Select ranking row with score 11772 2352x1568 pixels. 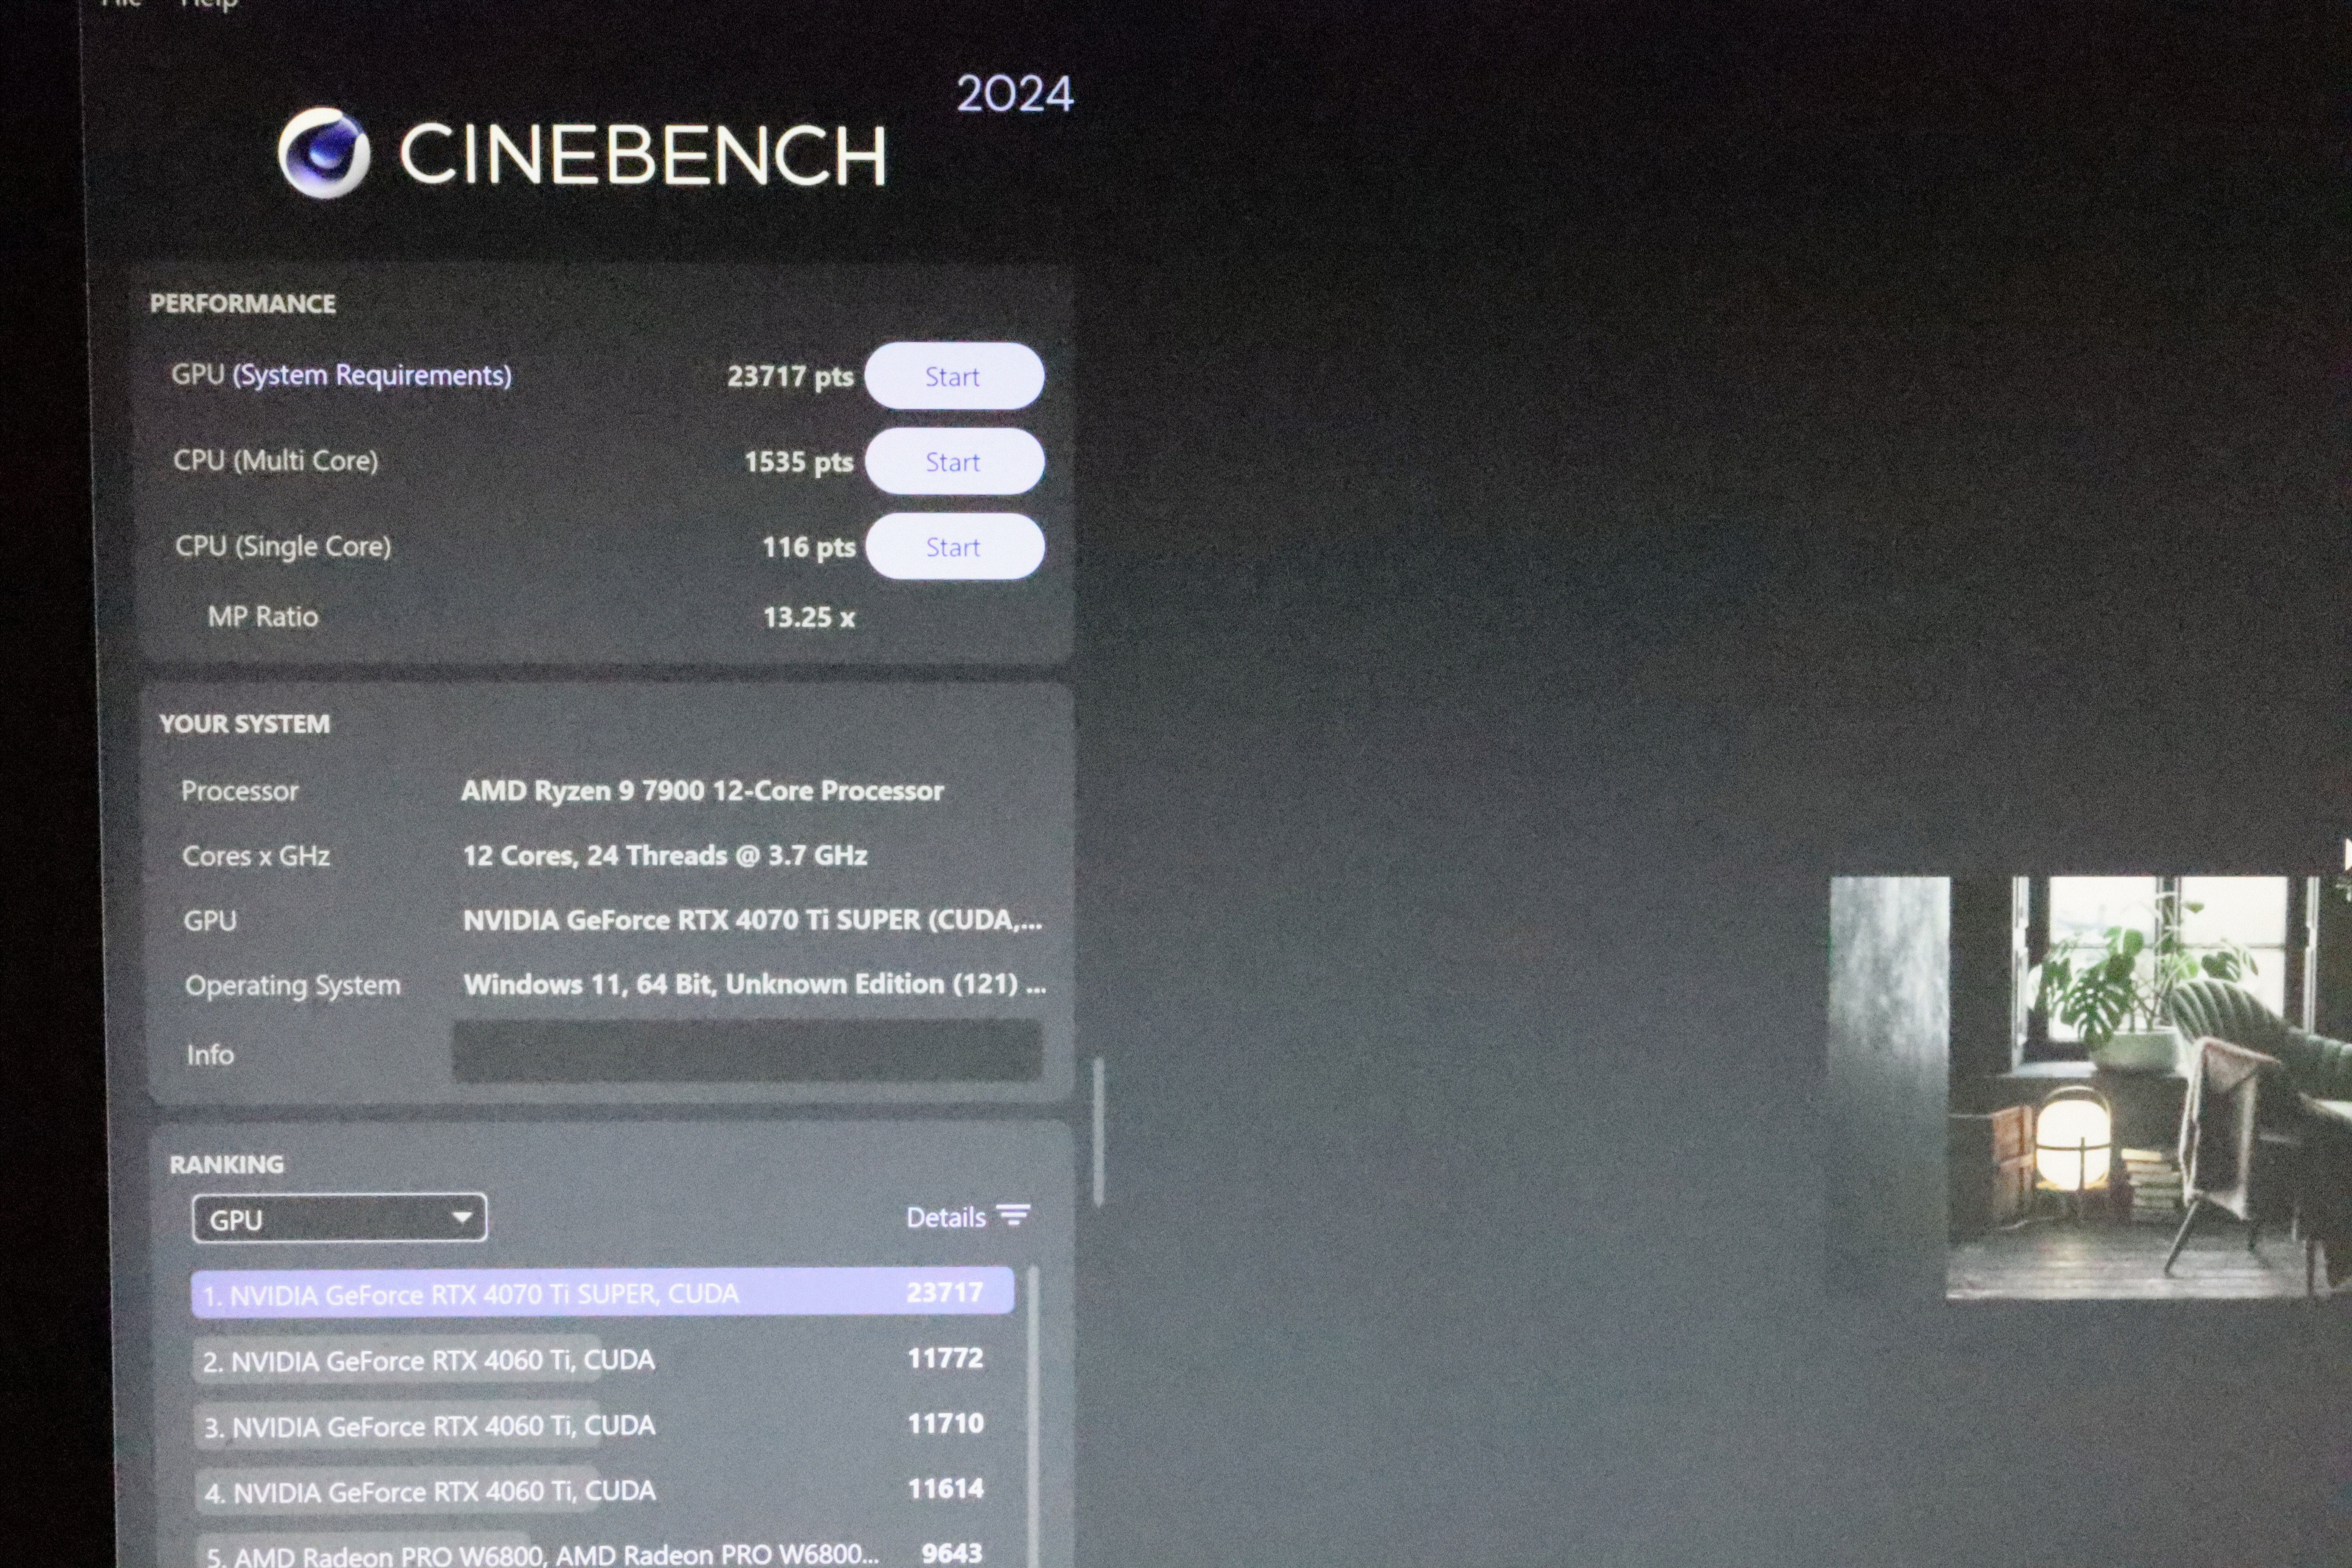602,1359
